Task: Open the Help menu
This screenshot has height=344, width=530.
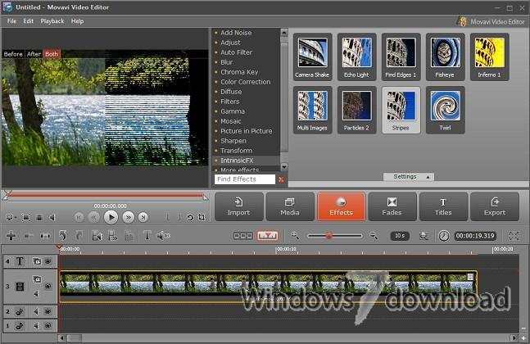Action: point(77,21)
